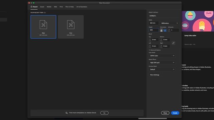Select the second Print recent preset thumbnail
The image size is (214, 120).
coord(71,27)
